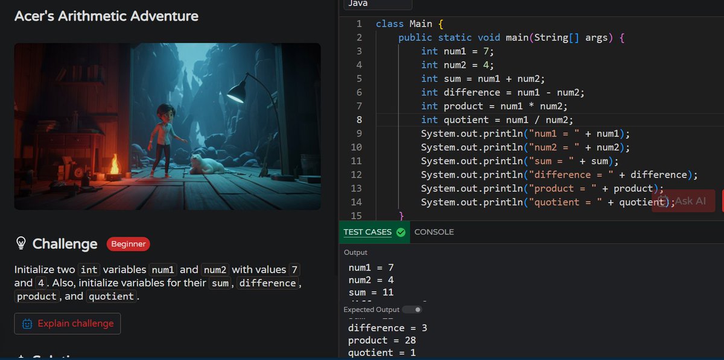Click the adventure scene illustration
The width and height of the screenshot is (724, 360).
[167, 126]
